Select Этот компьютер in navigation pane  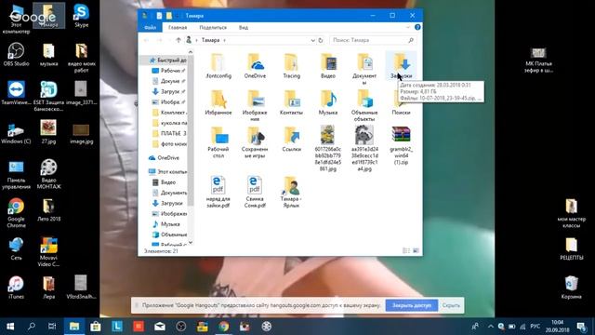point(167,171)
